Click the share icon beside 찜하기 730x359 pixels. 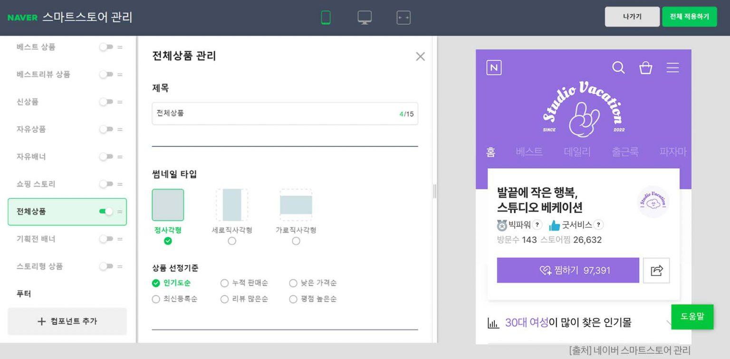click(656, 271)
